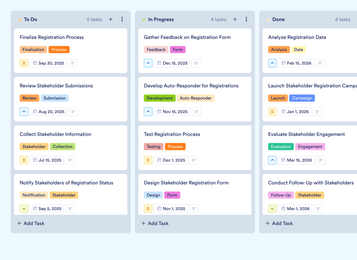Open the three-dot menu for the In Progress column
The height and width of the screenshot is (260, 357).
[246, 19]
